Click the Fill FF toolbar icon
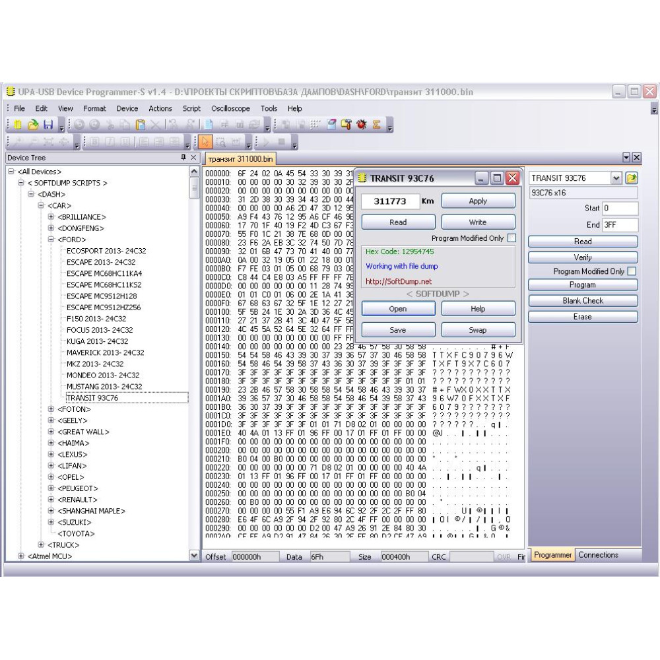This screenshot has width=660, height=660. tap(224, 125)
